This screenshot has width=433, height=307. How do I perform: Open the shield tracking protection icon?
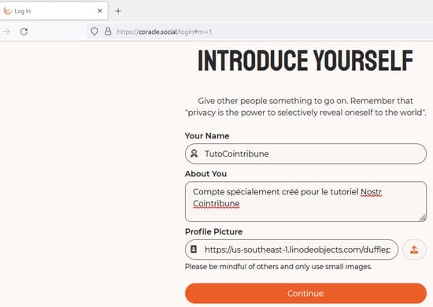coord(94,31)
